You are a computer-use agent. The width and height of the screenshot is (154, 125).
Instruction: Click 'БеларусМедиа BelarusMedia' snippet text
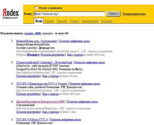(33, 44)
